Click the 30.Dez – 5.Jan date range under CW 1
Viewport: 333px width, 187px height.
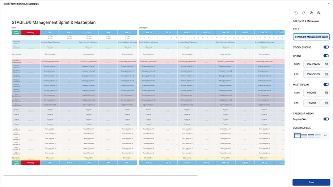pos(50,37)
